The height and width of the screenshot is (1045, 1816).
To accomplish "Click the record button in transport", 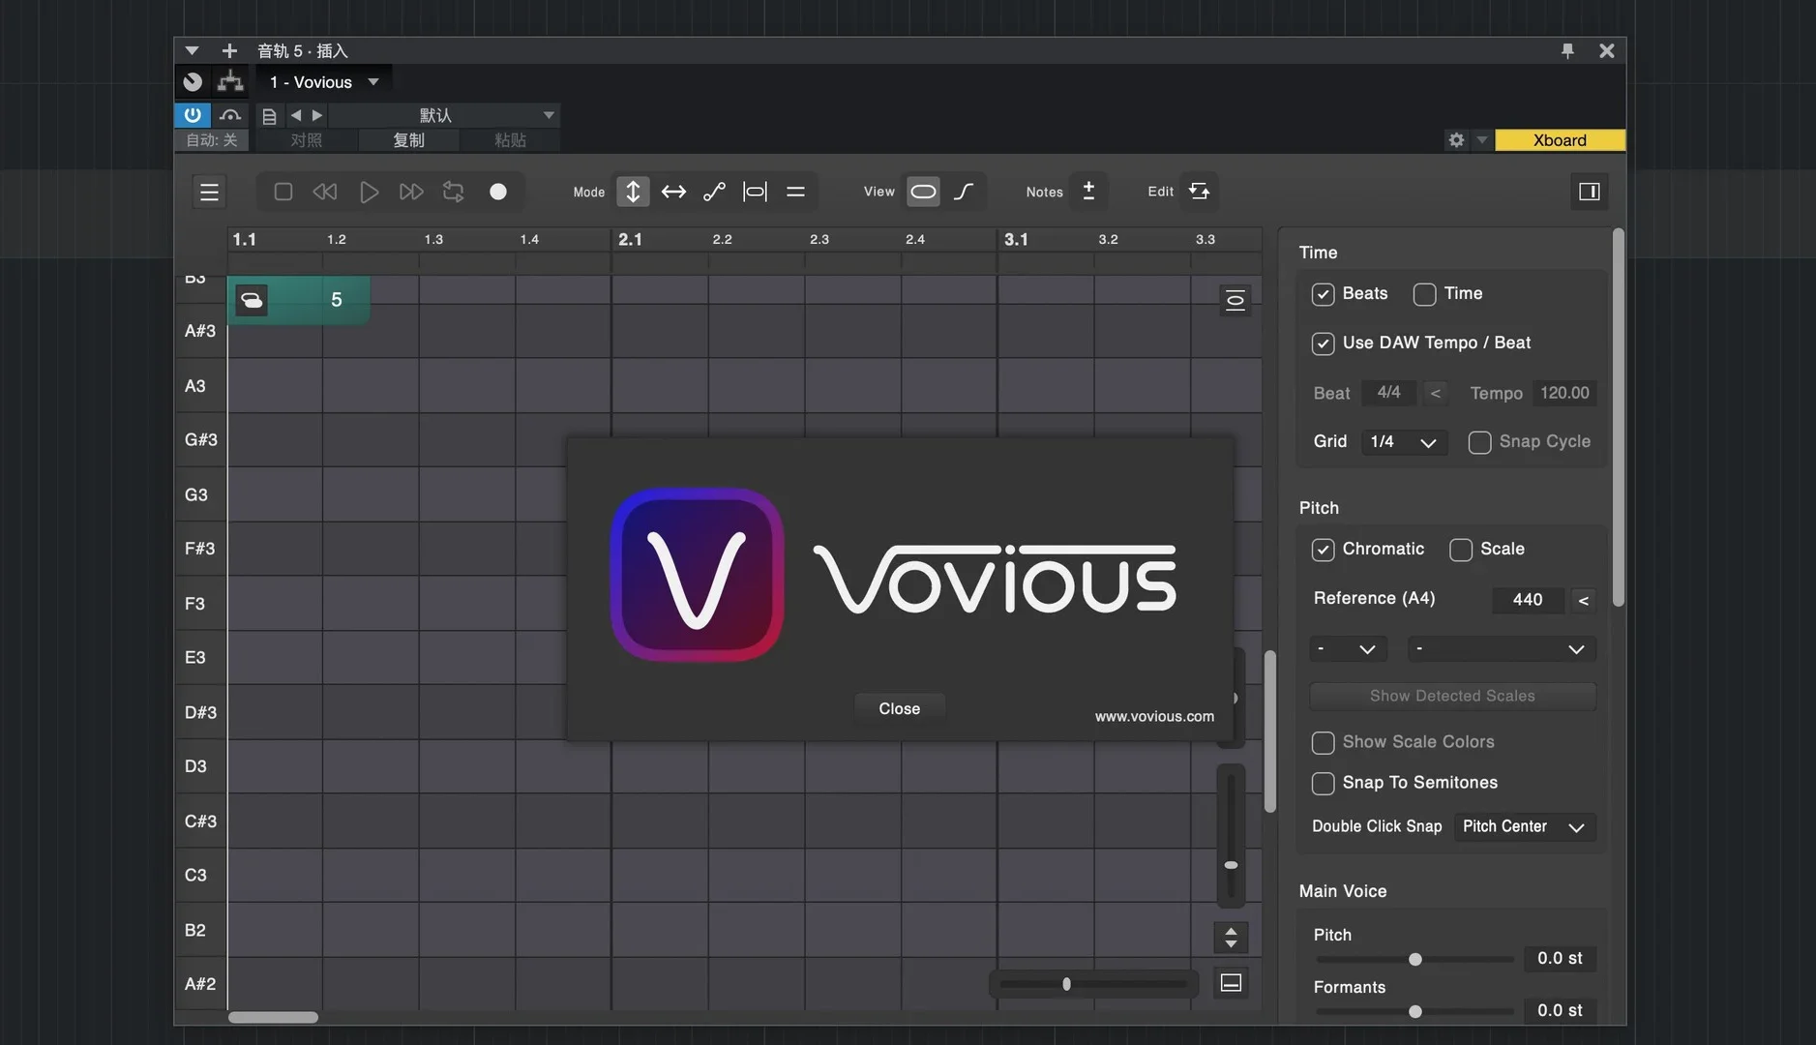I will pyautogui.click(x=498, y=192).
